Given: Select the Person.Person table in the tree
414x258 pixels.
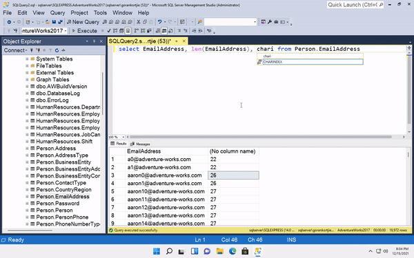Looking at the screenshot, I should pyautogui.click(x=55, y=211).
